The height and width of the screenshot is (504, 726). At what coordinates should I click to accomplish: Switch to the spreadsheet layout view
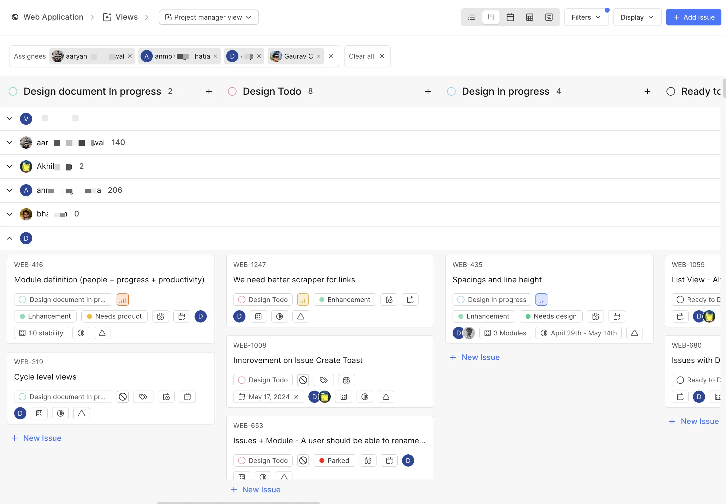[x=530, y=17]
